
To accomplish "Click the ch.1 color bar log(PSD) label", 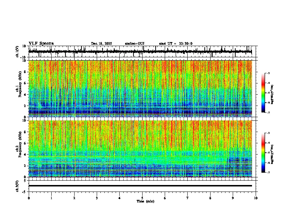I will point(272,94).
